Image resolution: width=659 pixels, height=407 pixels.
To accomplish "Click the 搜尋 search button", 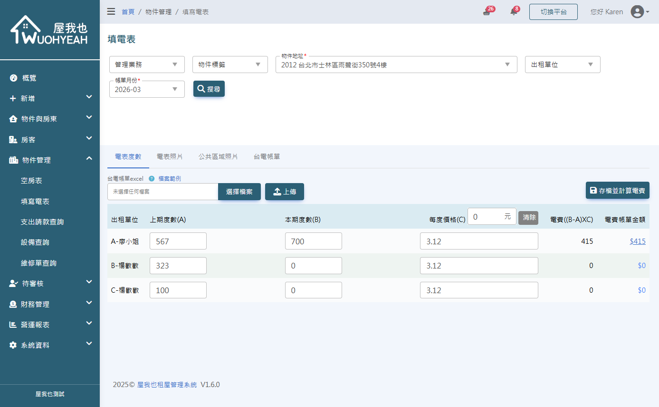I will (209, 89).
